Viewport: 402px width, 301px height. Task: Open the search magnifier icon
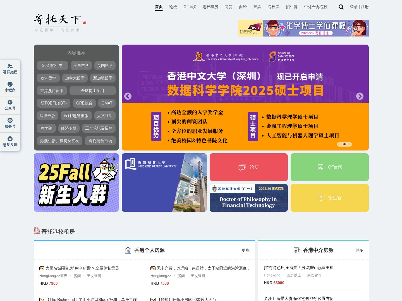[341, 7]
